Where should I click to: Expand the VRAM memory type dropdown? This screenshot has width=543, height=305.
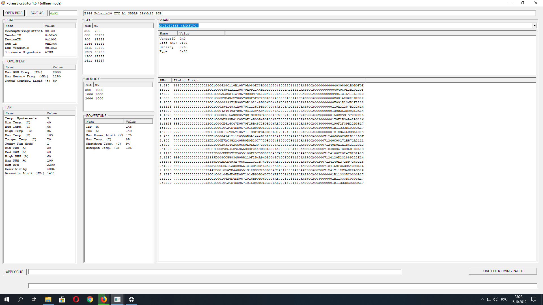tap(534, 26)
